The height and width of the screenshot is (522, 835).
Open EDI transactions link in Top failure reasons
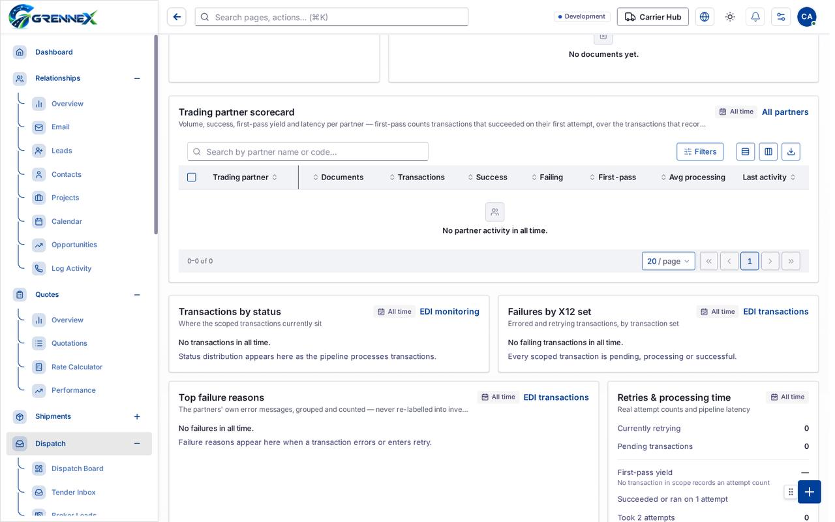(x=556, y=397)
